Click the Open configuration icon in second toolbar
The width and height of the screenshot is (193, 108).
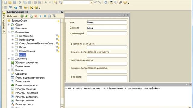pyautogui.click(x=5, y=7)
